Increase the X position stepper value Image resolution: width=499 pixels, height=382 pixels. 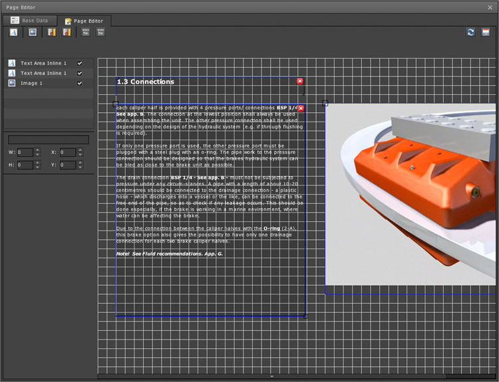[x=81, y=149]
